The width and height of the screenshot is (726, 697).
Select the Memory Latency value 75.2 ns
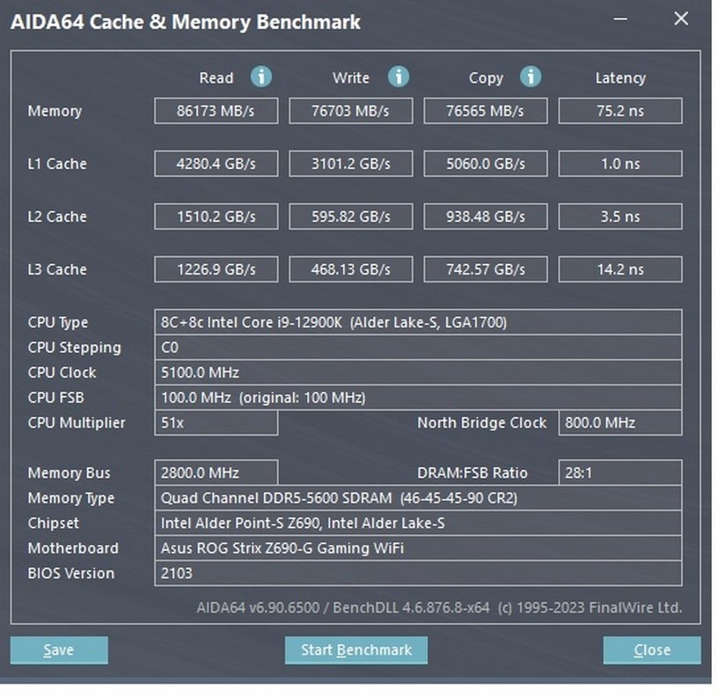pos(620,111)
